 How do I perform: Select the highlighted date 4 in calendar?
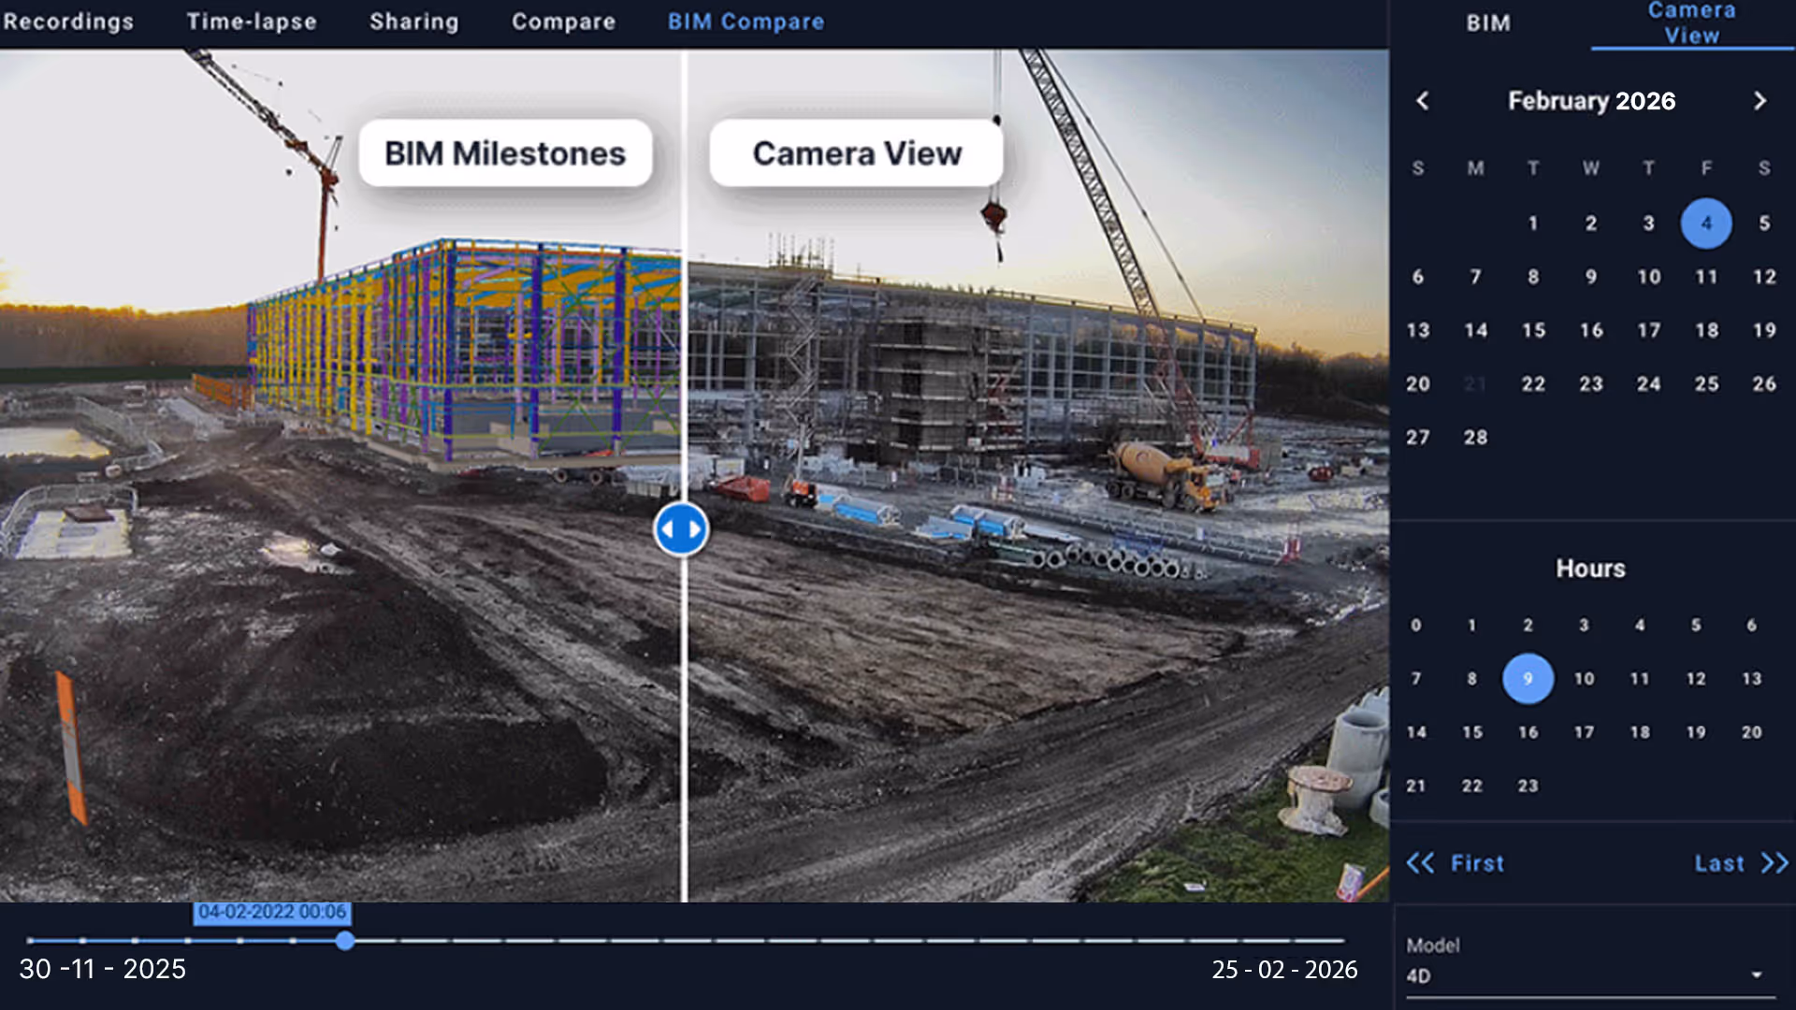(1706, 224)
